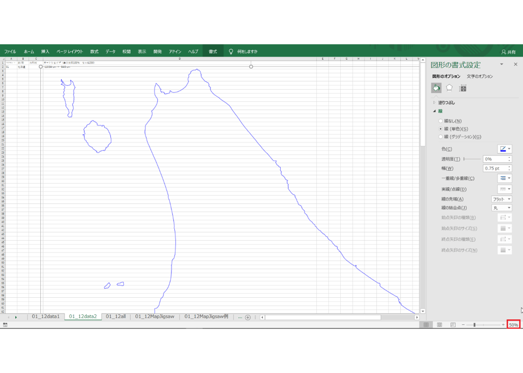Click the ellipsis for more sheet tabs
The image size is (523, 373).
240,318
